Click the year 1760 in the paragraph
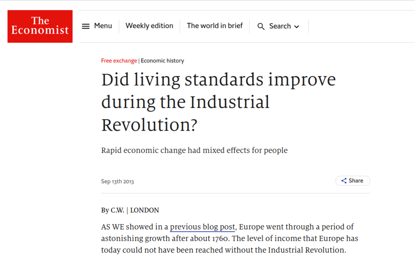415x263 pixels. coord(220,238)
